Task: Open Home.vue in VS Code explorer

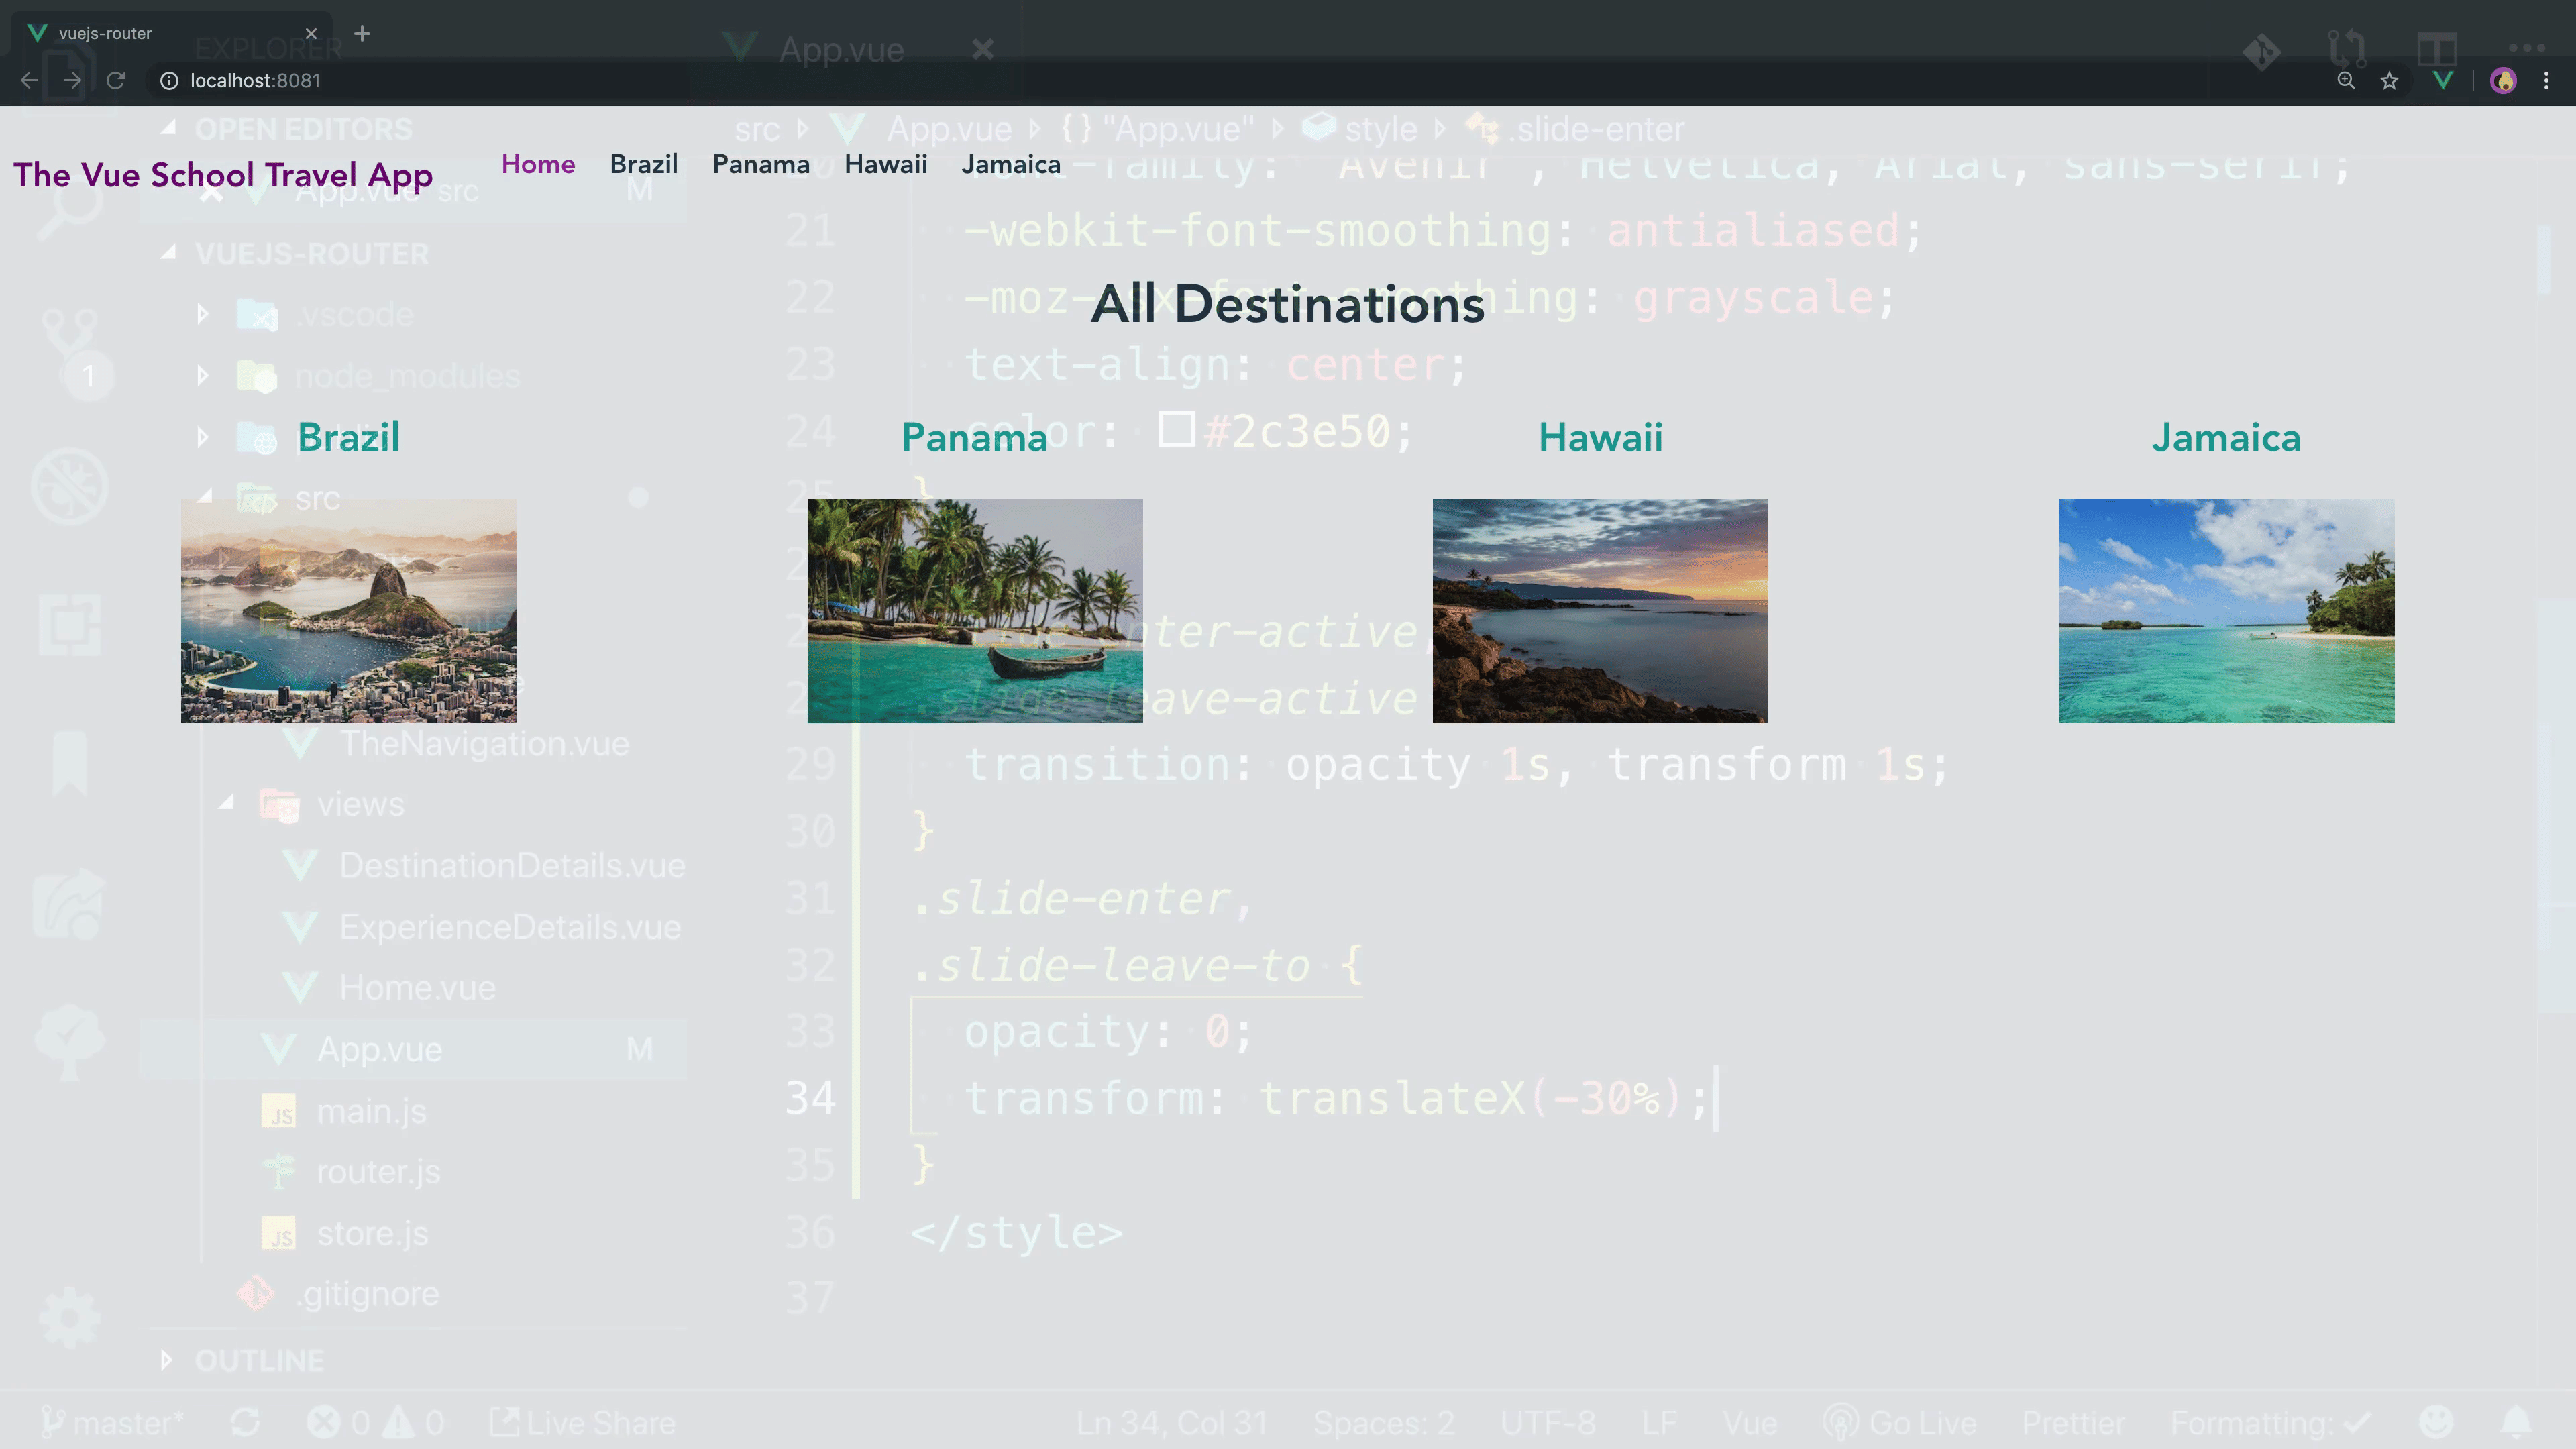Action: 417,988
